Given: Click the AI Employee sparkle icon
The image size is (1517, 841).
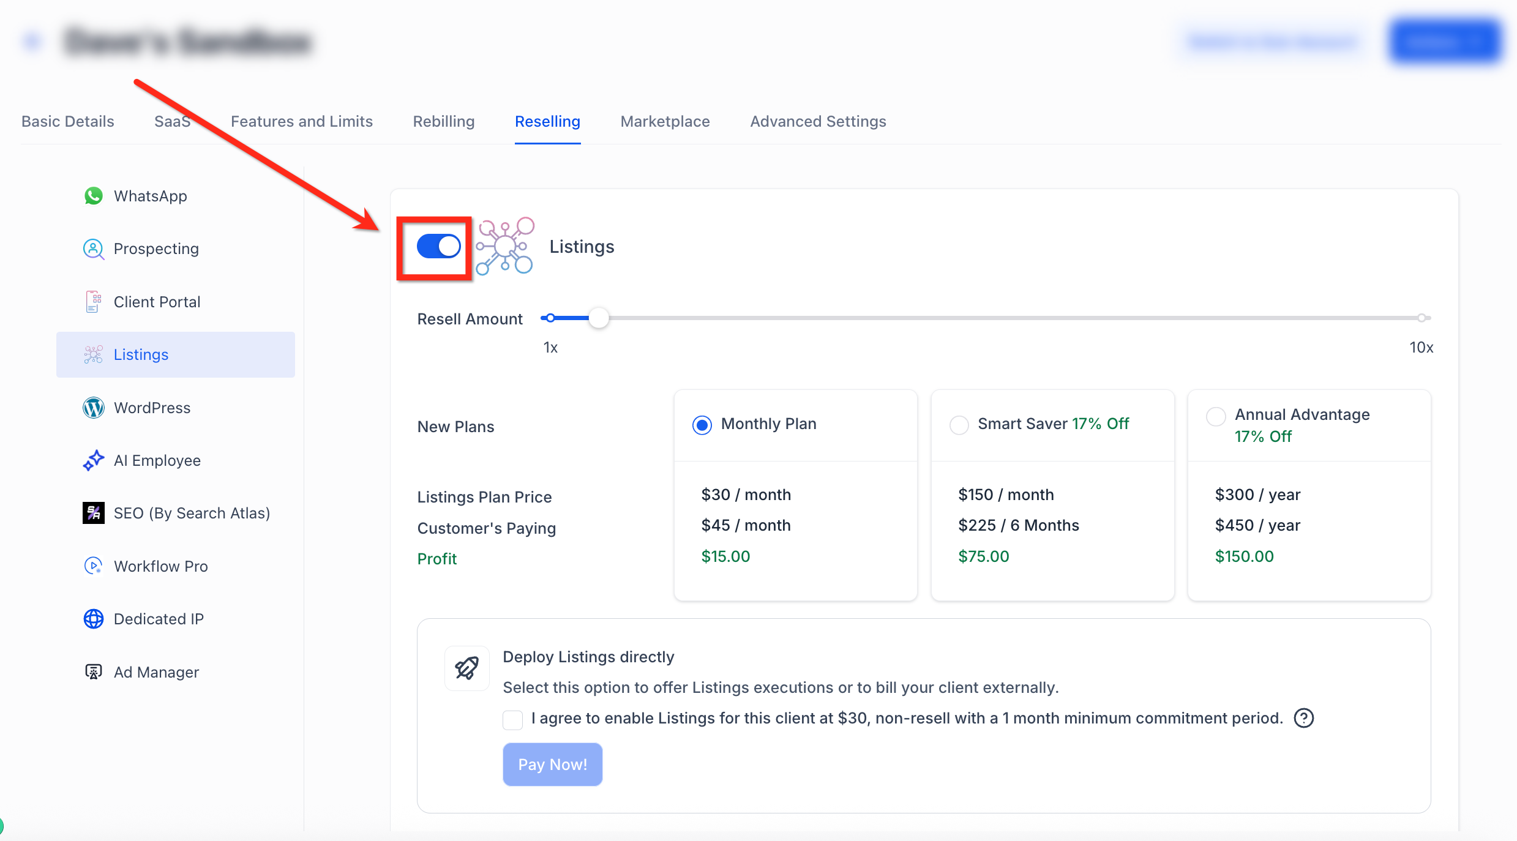Looking at the screenshot, I should coord(93,460).
